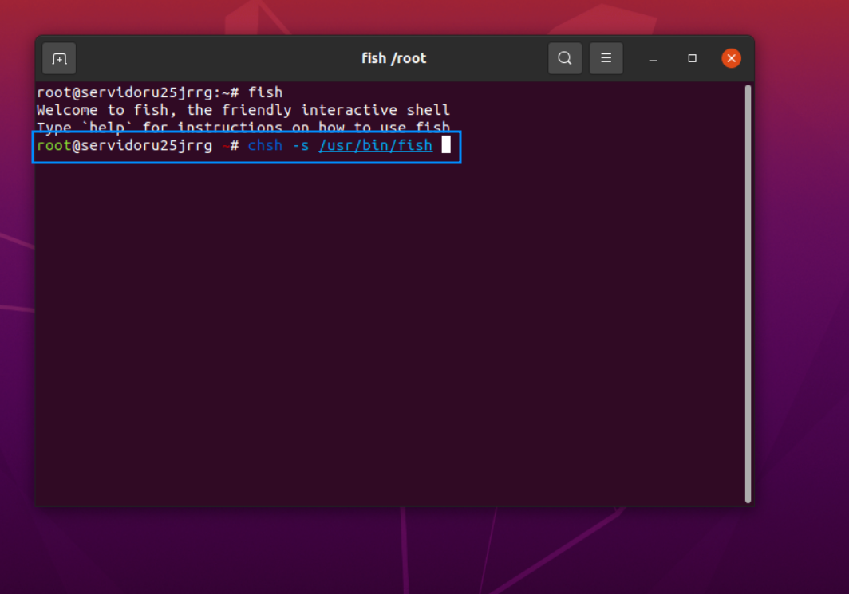Click the 'chsh' command text

coord(265,146)
